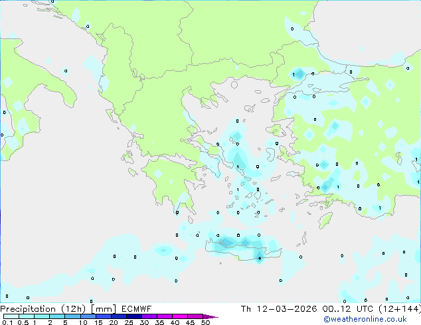Click the '(12+144)' forecast step text

400,309
